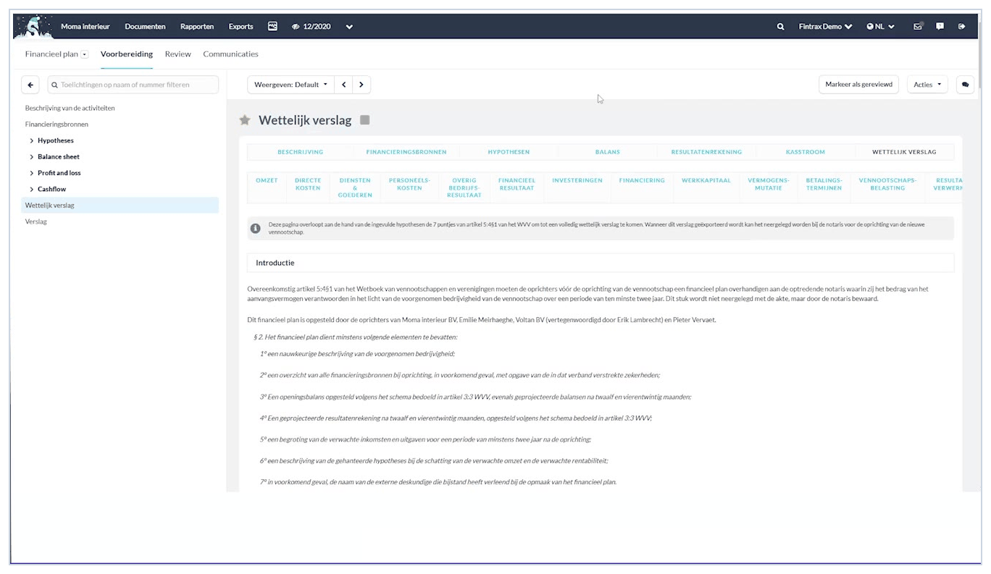Screen dimensions: 991x574
Task: Open the Betalingstermijnen sub-tab
Action: 824,184
